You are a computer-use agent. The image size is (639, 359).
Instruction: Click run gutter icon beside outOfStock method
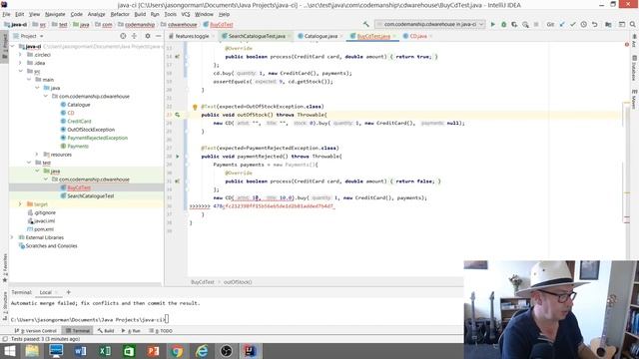point(178,115)
